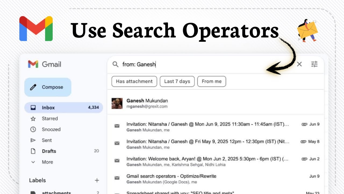344x194 pixels.
Task: Apply the 'Has attachment' filter chip
Action: click(x=134, y=81)
